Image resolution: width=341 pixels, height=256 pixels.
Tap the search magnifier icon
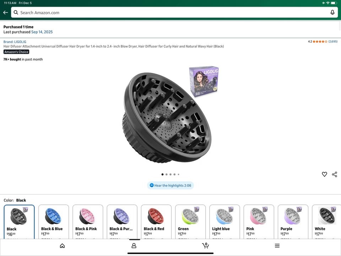16,13
